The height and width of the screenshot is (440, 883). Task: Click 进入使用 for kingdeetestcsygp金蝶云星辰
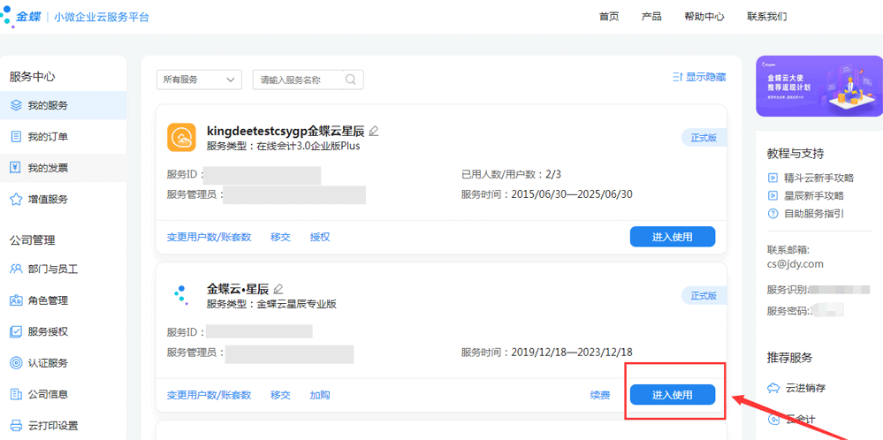pos(673,237)
